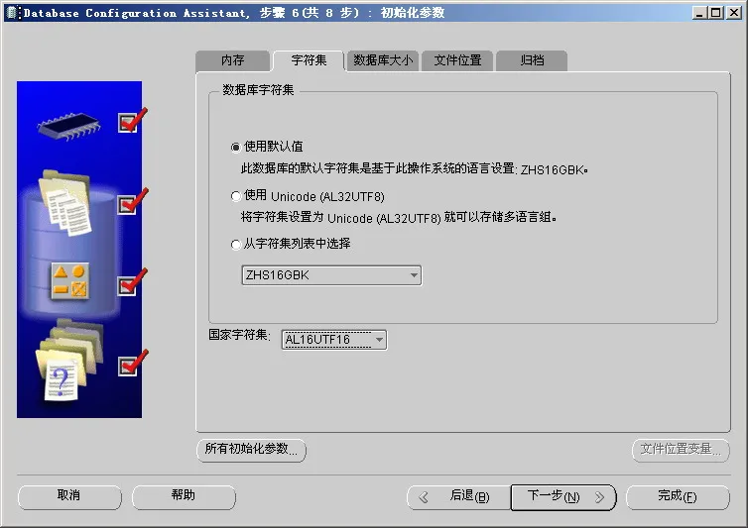Image resolution: width=748 pixels, height=528 pixels.
Task: Select 从字符集列表中选择 radio option
Action: (235, 245)
